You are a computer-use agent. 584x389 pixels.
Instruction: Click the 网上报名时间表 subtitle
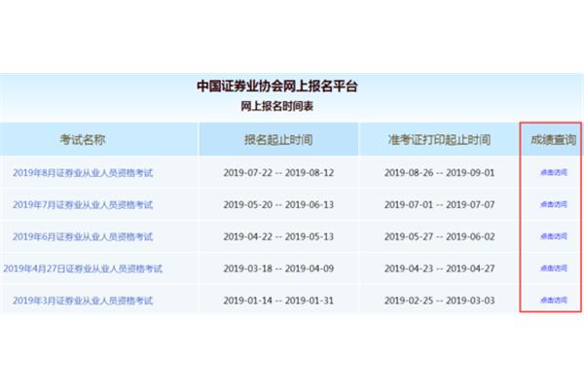pyautogui.click(x=277, y=106)
